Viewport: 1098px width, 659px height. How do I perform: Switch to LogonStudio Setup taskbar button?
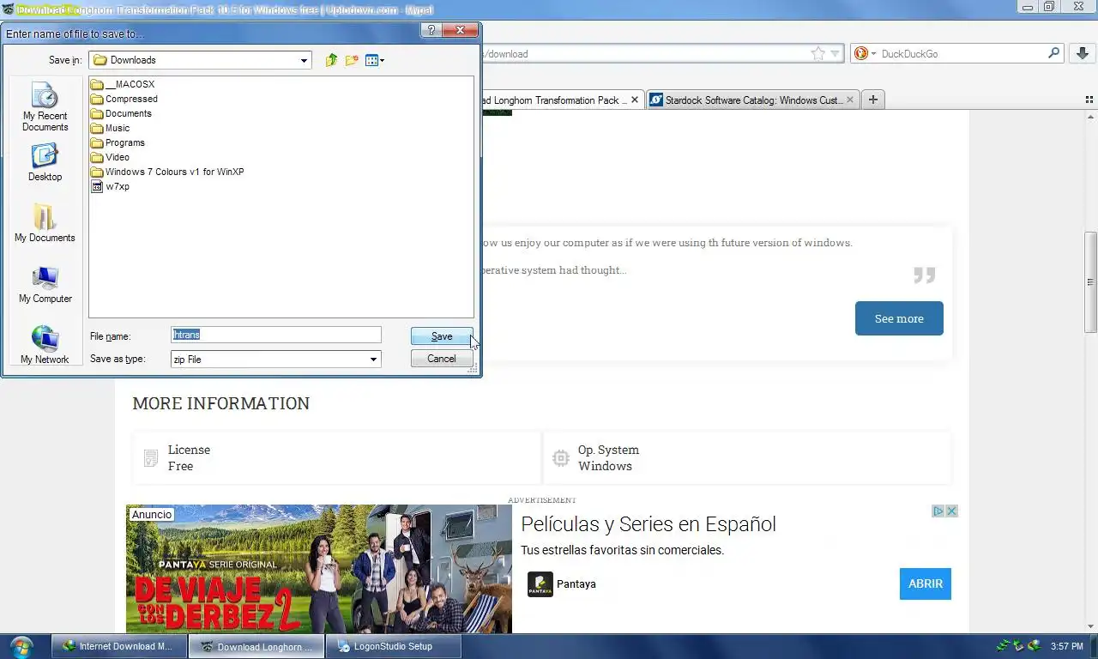(x=393, y=646)
